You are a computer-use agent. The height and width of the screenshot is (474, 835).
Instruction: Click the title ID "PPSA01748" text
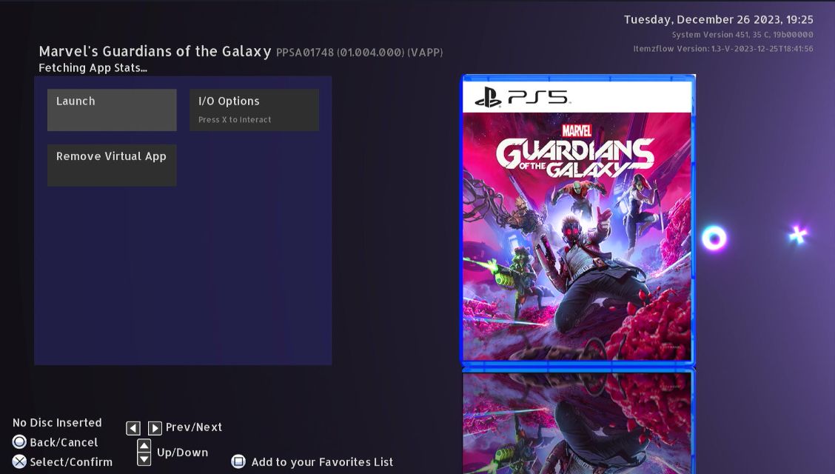click(x=305, y=53)
